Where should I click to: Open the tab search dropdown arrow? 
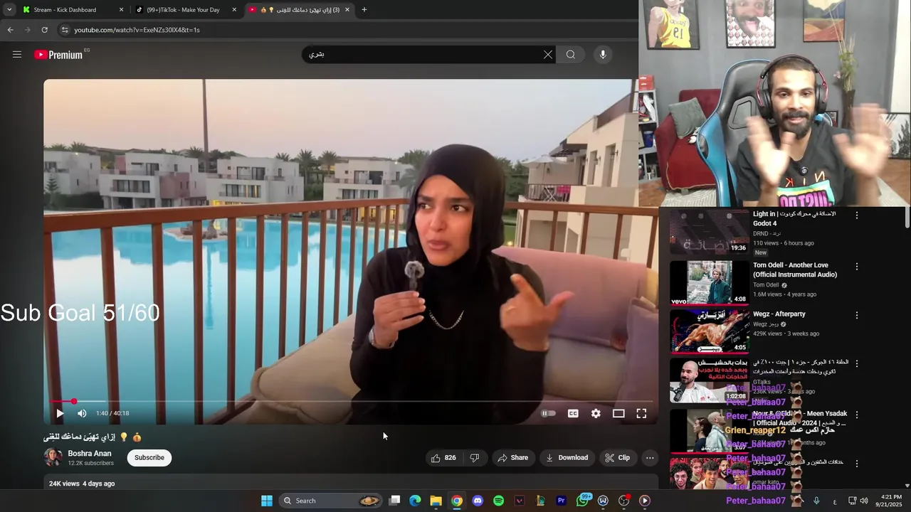tap(9, 10)
